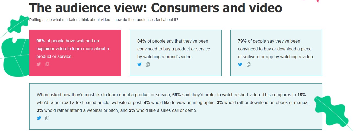
Task: Copy the 84% brand video statistic
Action: tap(148, 64)
